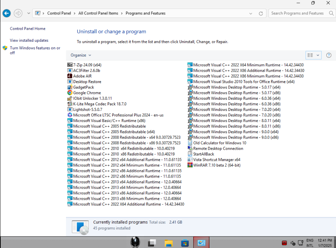Open View installed updates link
Viewport: 336px width, 248px height.
(x=29, y=40)
